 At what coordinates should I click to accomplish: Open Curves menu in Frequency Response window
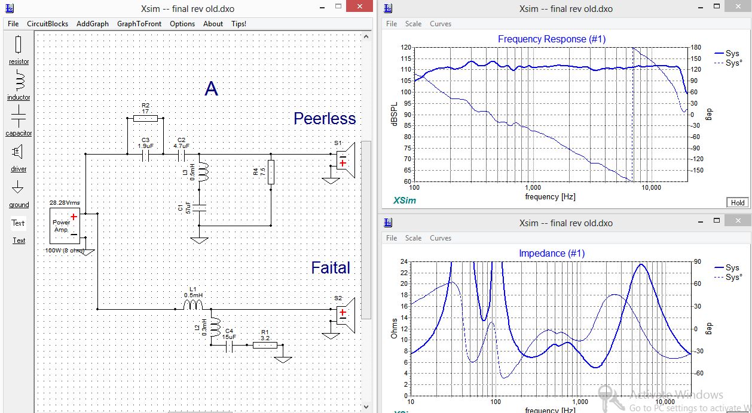[441, 24]
